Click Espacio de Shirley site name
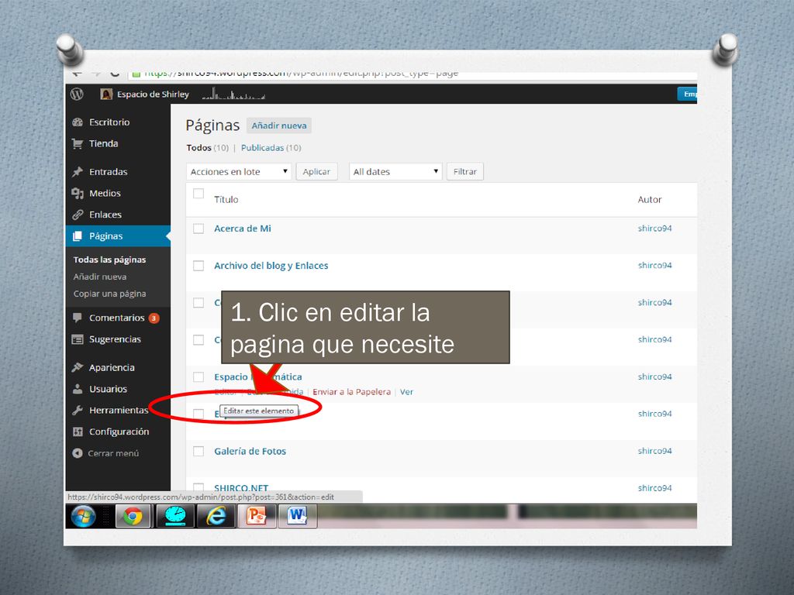Screen dimensions: 794x595 [153, 94]
